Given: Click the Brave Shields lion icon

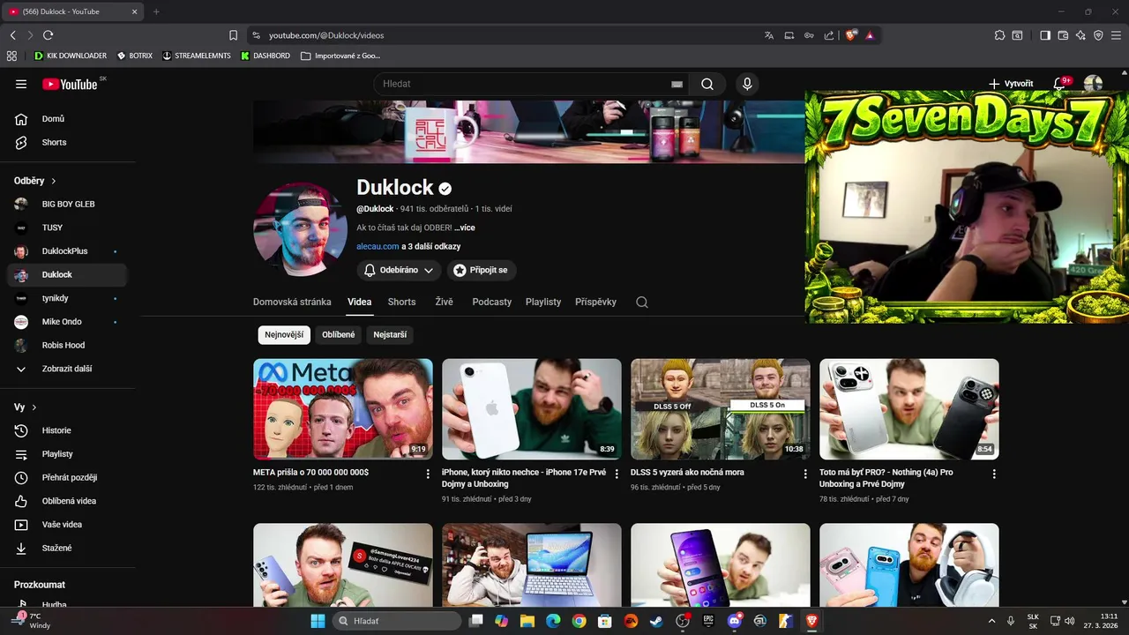Looking at the screenshot, I should tap(850, 35).
